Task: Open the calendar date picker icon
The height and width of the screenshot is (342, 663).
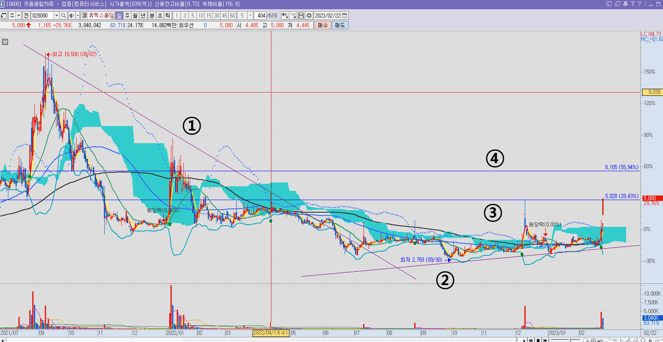Action: pos(345,15)
